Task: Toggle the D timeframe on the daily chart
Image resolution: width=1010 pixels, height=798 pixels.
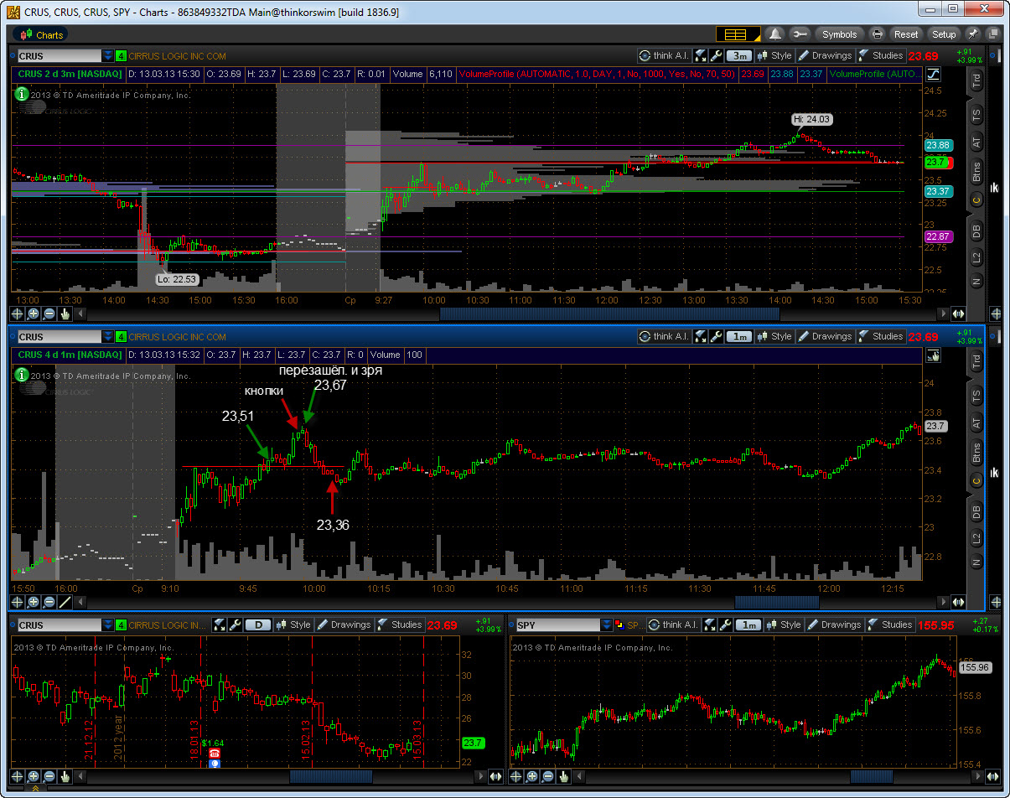Action: pos(257,625)
